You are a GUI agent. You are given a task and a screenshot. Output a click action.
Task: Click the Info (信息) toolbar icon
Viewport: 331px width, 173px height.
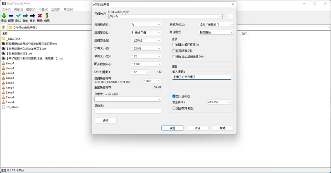click(47, 16)
